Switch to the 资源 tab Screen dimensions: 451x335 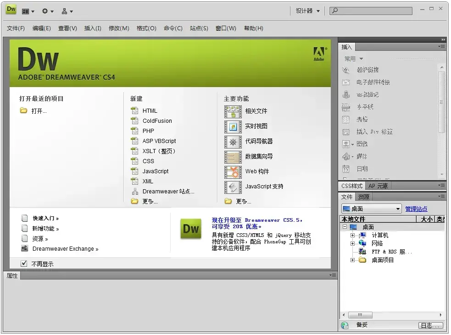click(x=363, y=197)
